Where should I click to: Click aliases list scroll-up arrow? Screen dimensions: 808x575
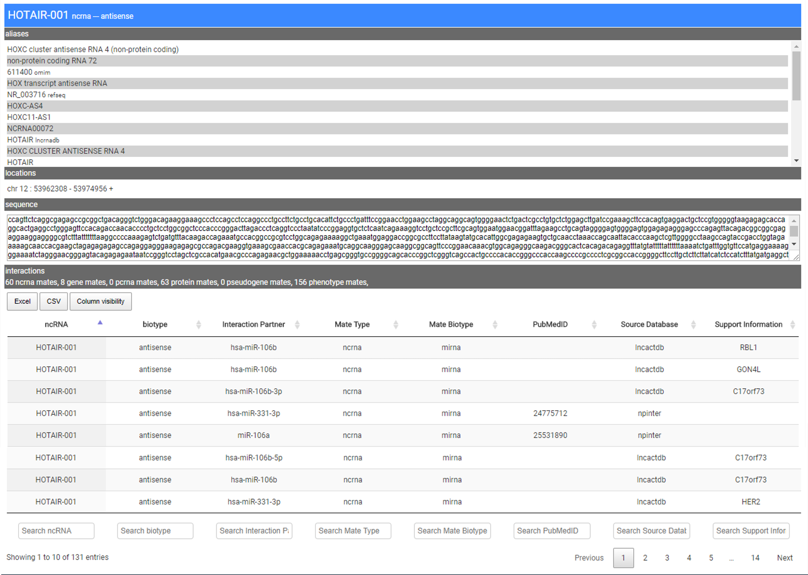click(796, 47)
